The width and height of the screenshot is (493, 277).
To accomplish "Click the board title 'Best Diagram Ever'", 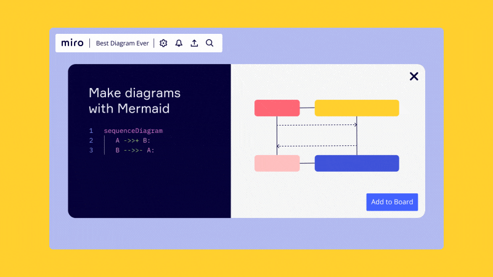I will click(122, 43).
